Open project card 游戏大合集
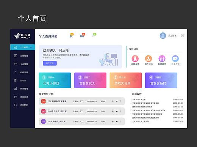Viewport: 197px width, 147px height. (126, 80)
